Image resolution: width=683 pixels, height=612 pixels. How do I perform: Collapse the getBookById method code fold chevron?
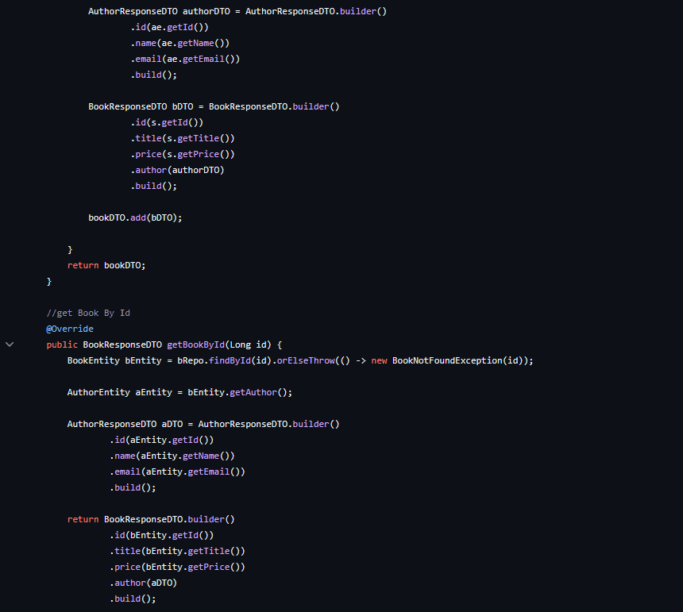pyautogui.click(x=10, y=344)
